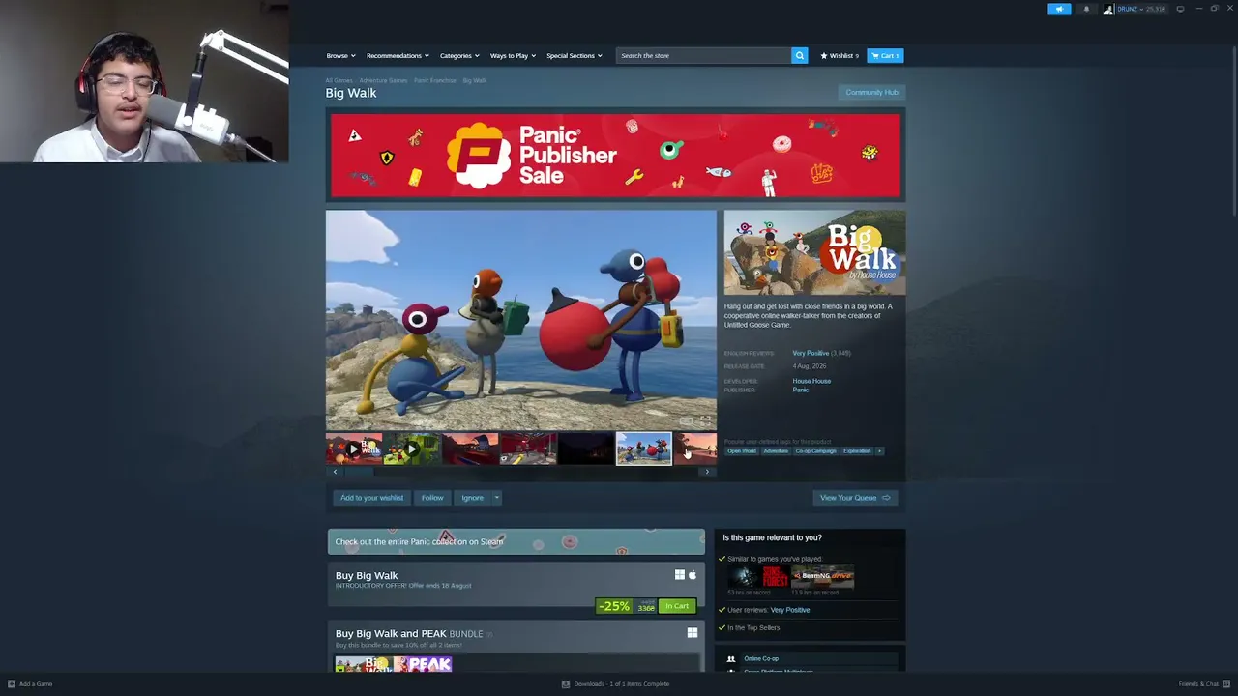Click the In Cart button
The image size is (1238, 696).
(677, 606)
